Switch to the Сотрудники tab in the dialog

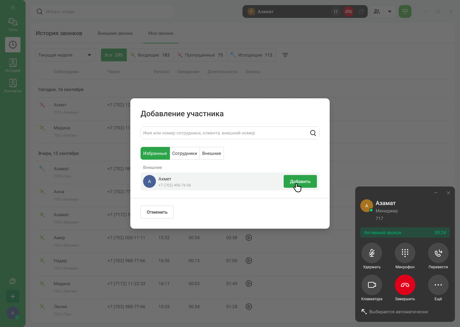[x=184, y=153]
